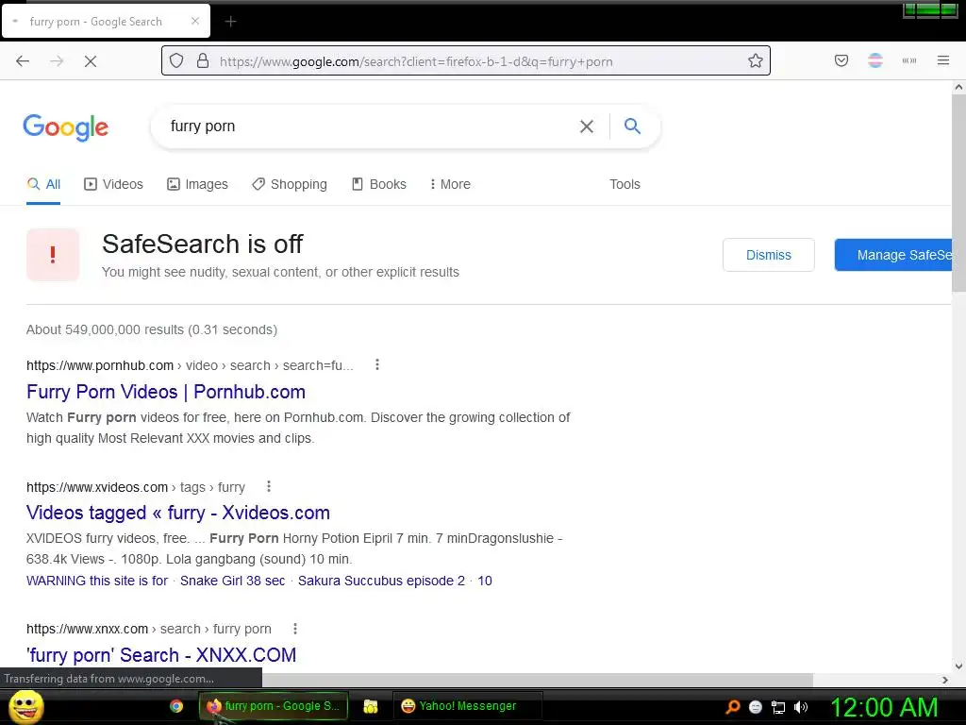The width and height of the screenshot is (966, 725).
Task: Stop loading the page with the X button
Action: tap(91, 61)
